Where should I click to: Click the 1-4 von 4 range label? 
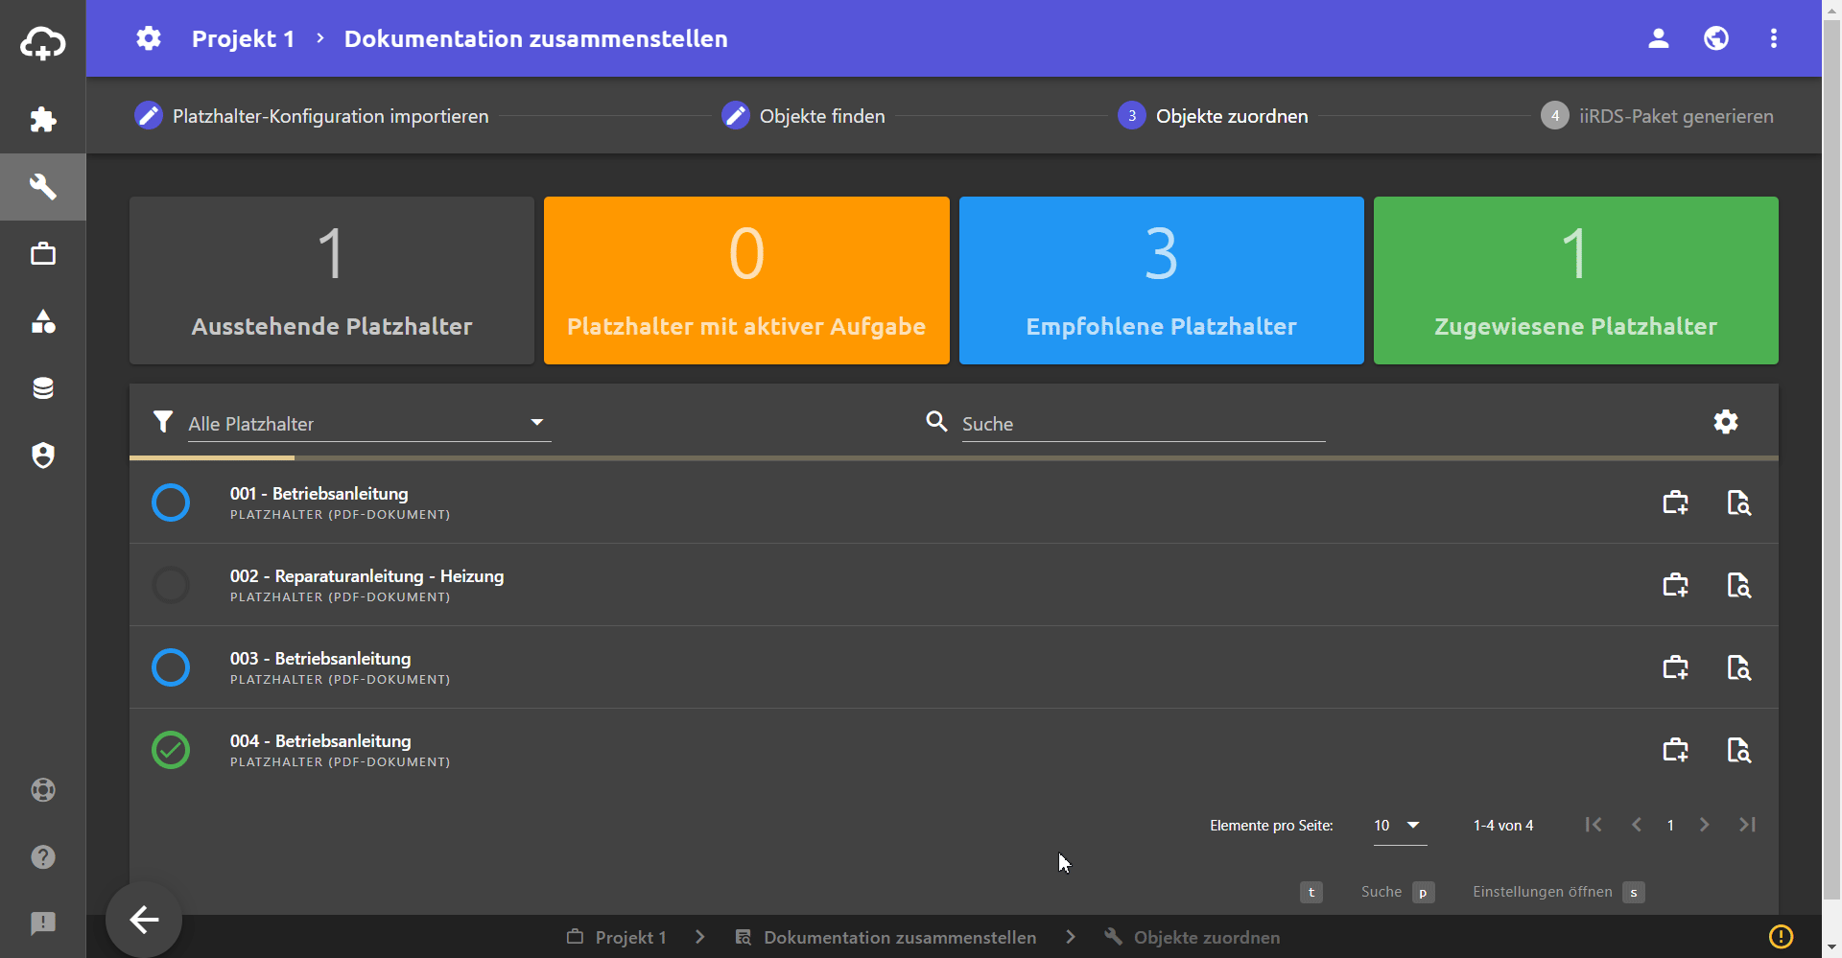[1503, 826]
